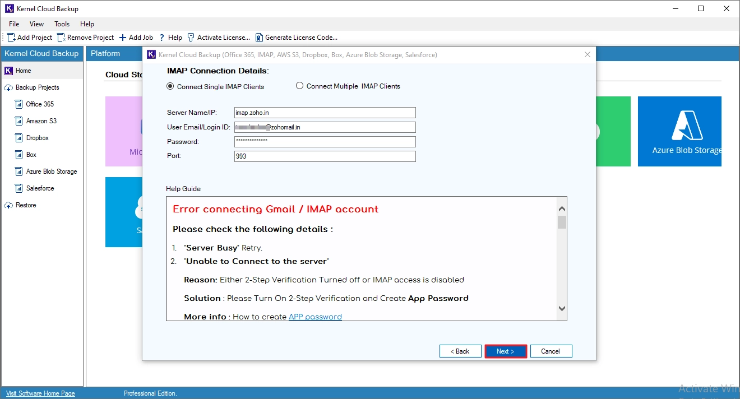Click the Salesforce project icon
This screenshot has height=399, width=740.
[x=20, y=188]
